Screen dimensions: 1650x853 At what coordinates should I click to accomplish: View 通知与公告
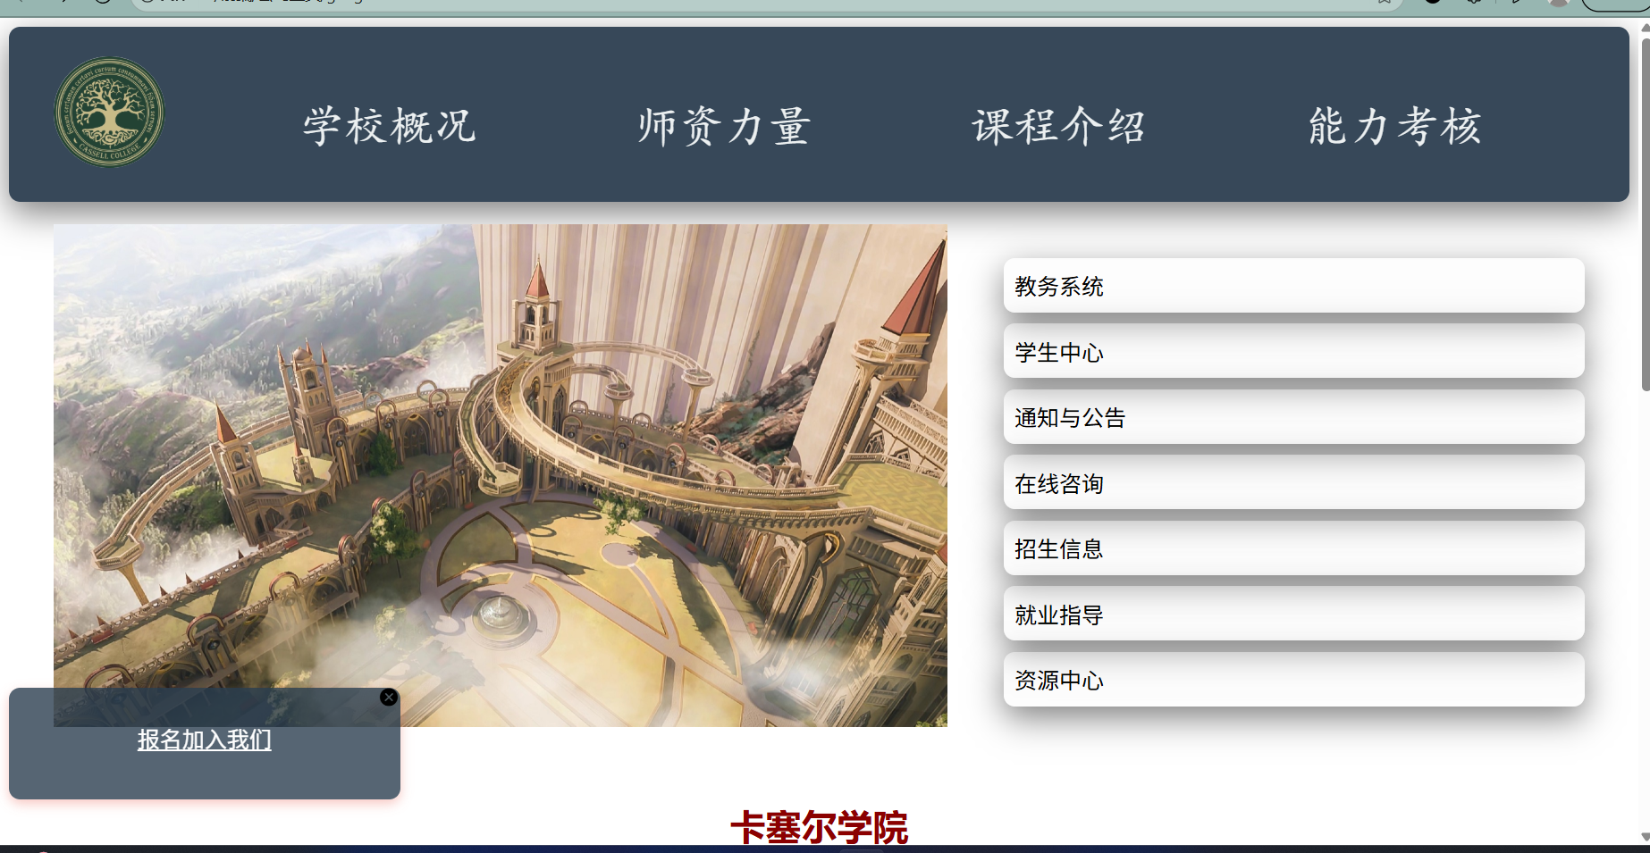pos(1293,417)
